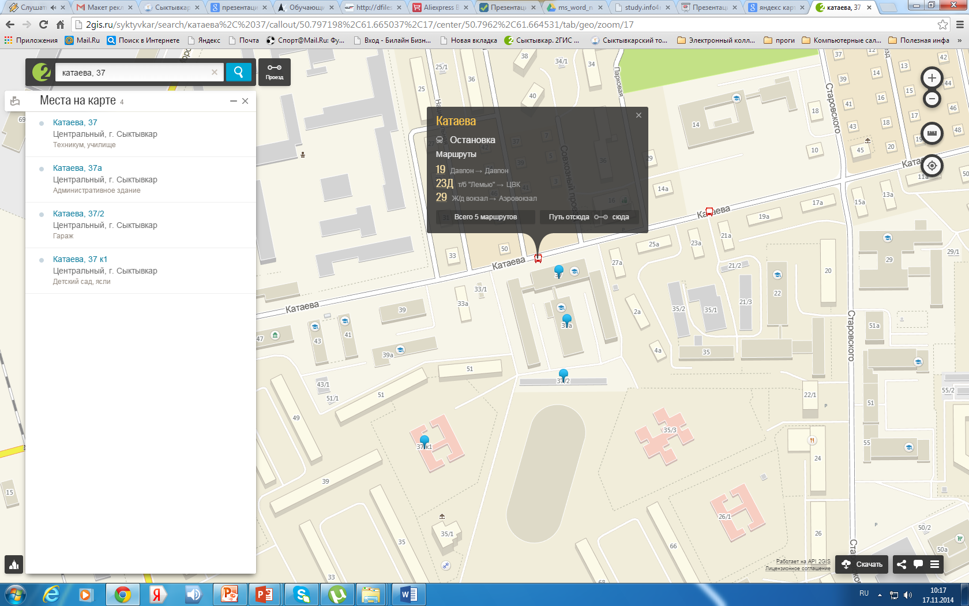Switch to the Макет рекл Gmail tab
This screenshot has width=969, height=606.
pyautogui.click(x=104, y=8)
